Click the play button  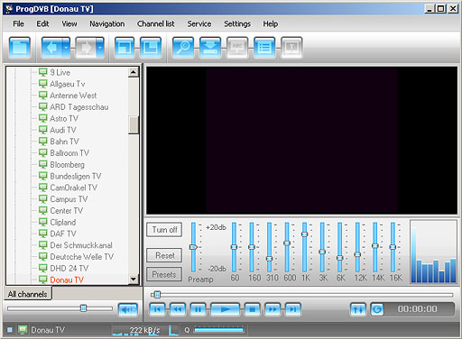[226, 309]
